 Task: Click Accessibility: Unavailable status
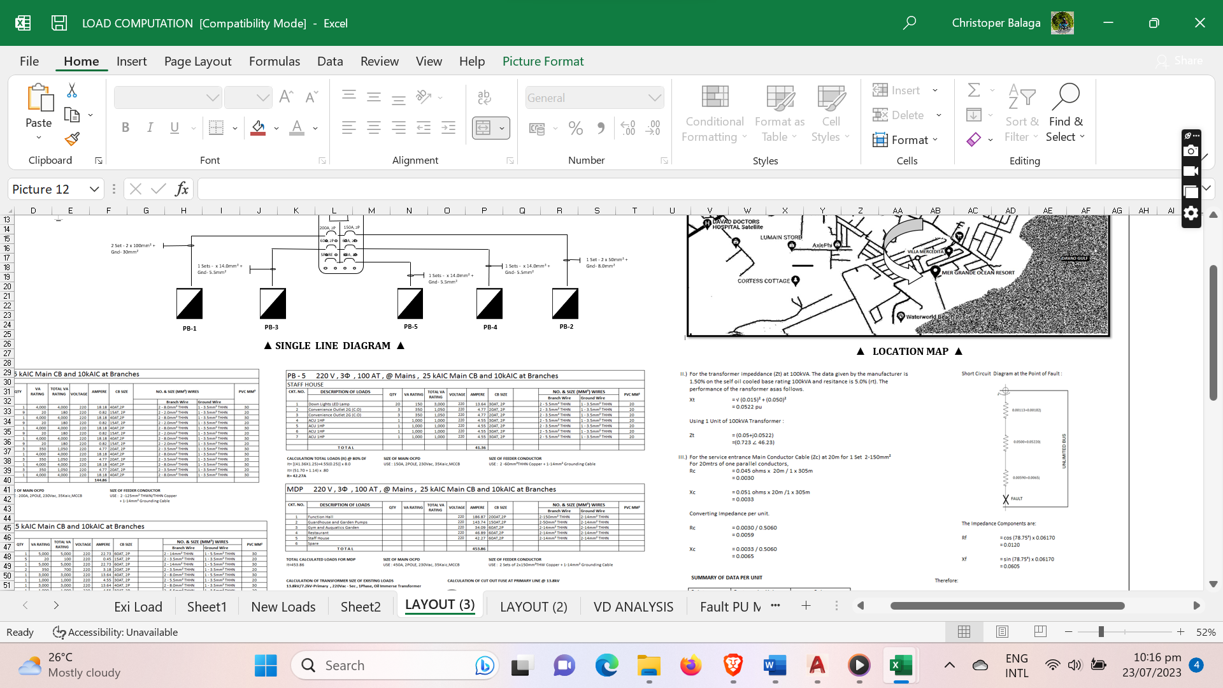tap(115, 632)
